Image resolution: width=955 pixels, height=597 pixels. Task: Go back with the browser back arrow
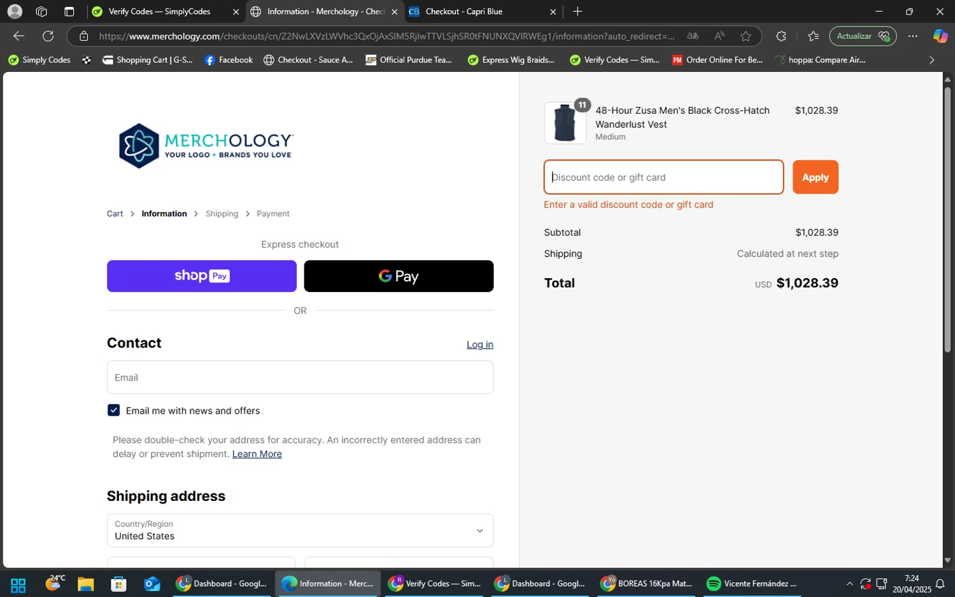point(18,36)
